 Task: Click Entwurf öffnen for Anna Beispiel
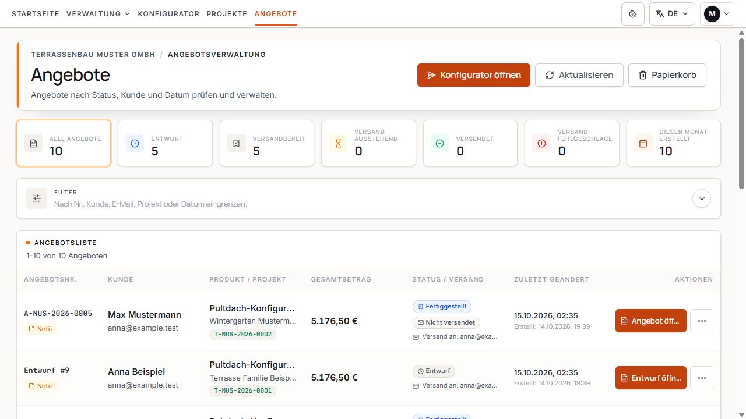(x=651, y=378)
